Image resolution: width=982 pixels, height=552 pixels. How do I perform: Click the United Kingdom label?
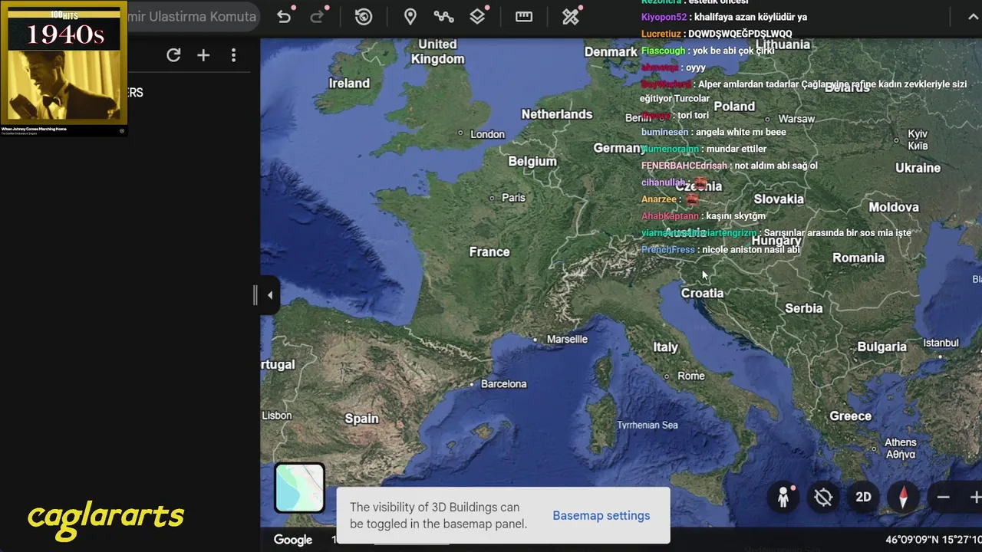click(437, 51)
